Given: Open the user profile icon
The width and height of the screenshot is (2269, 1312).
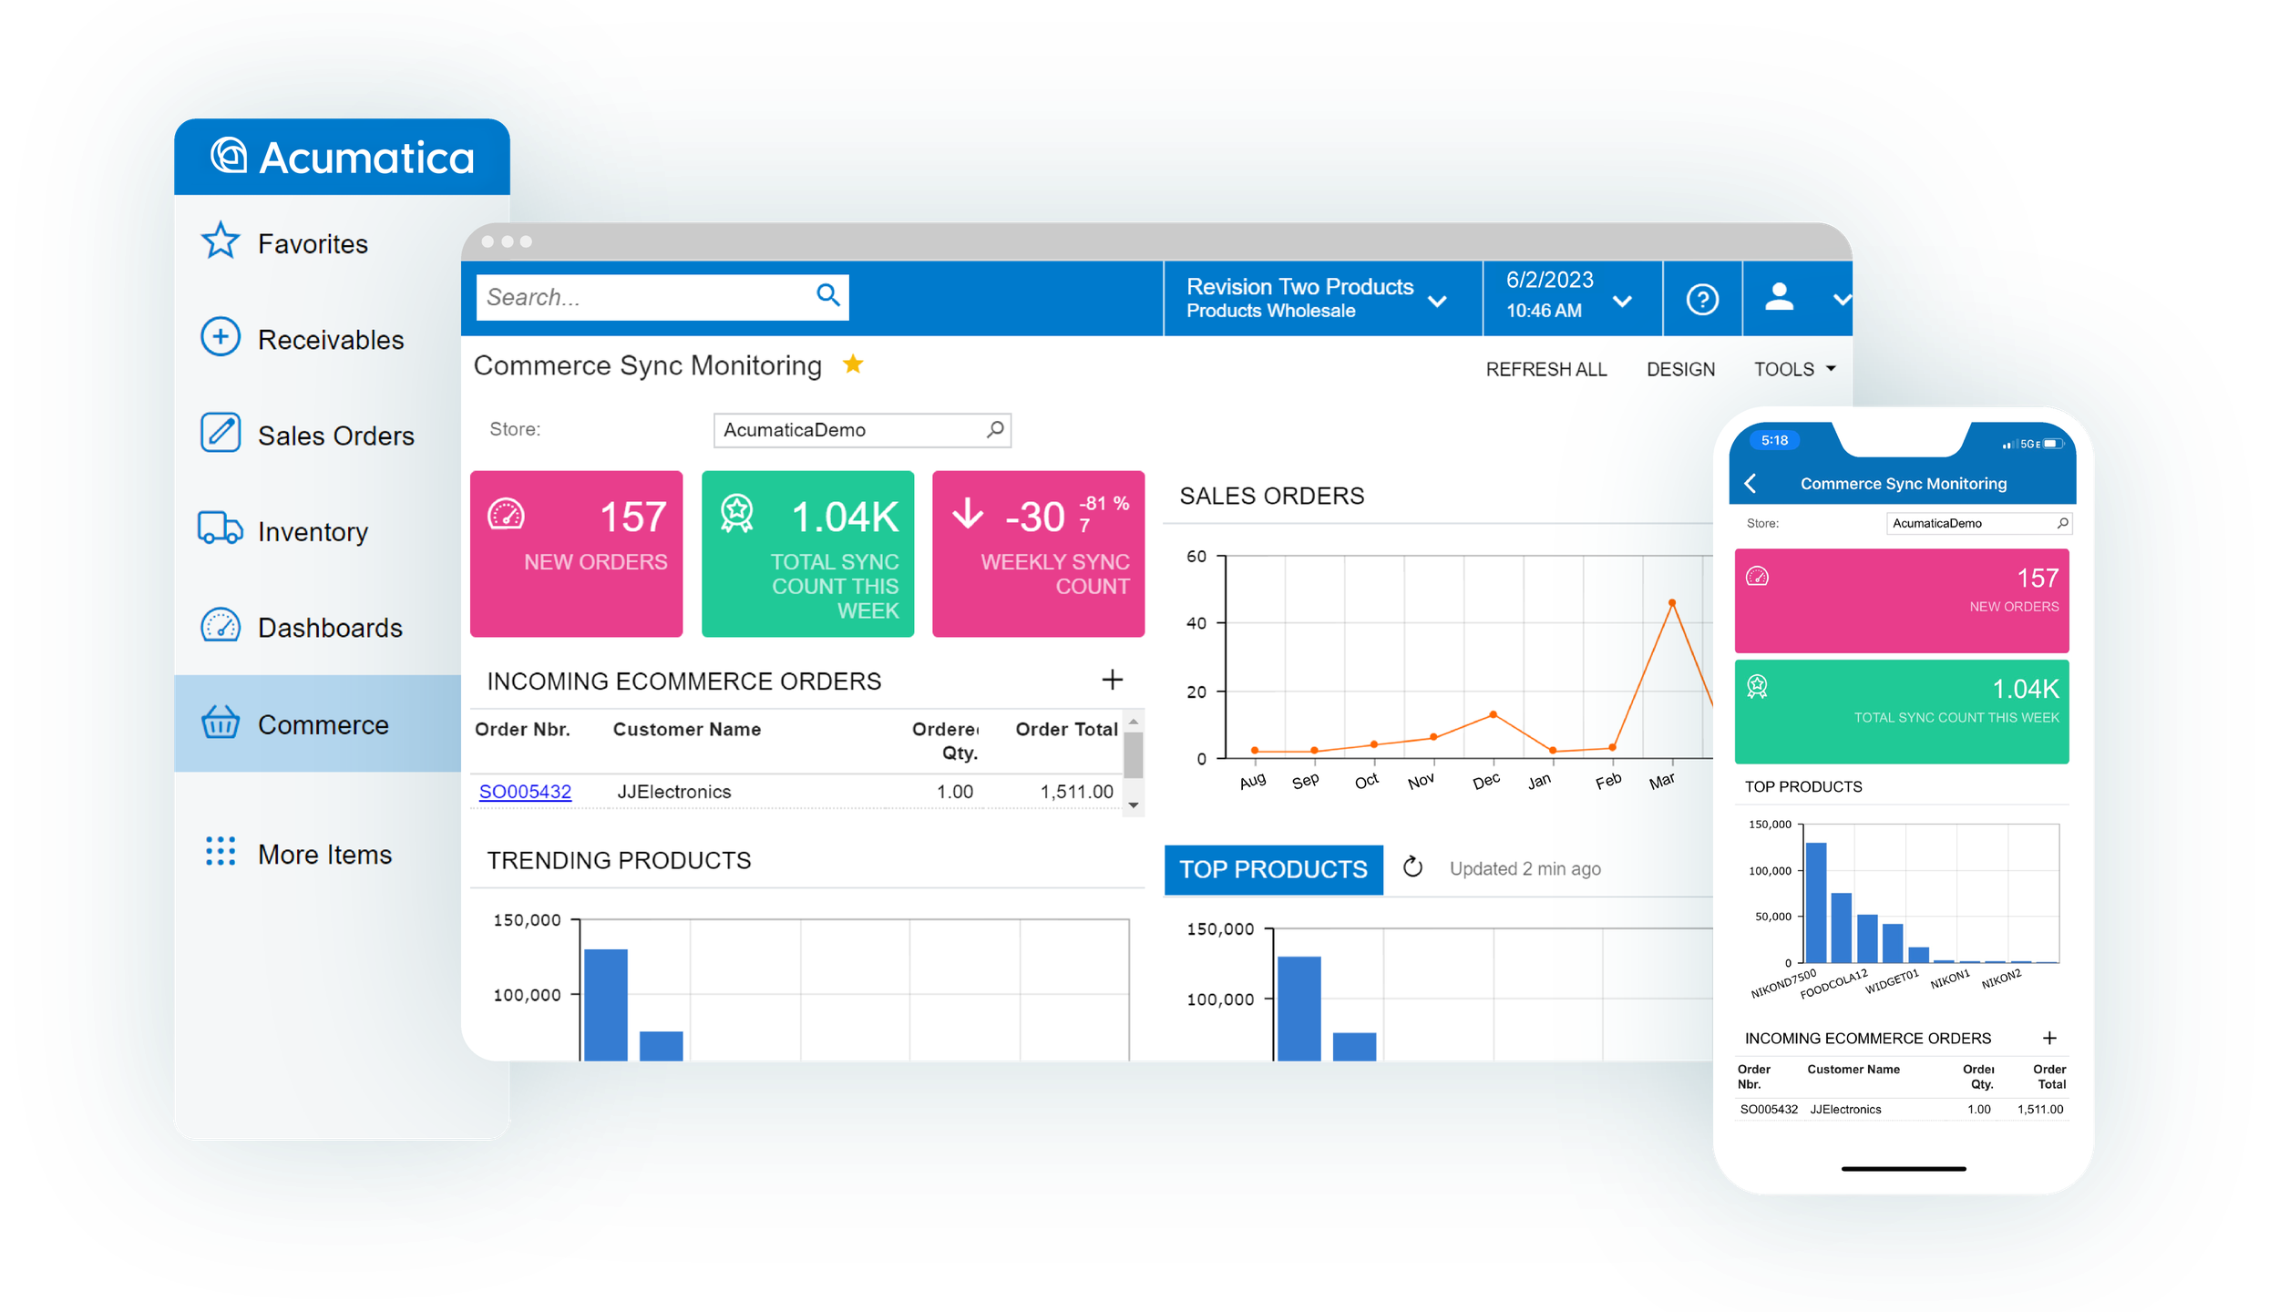Looking at the screenshot, I should [1779, 297].
